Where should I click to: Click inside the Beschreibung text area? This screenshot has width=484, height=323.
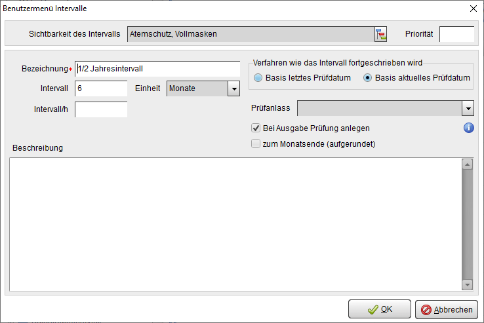click(x=236, y=223)
